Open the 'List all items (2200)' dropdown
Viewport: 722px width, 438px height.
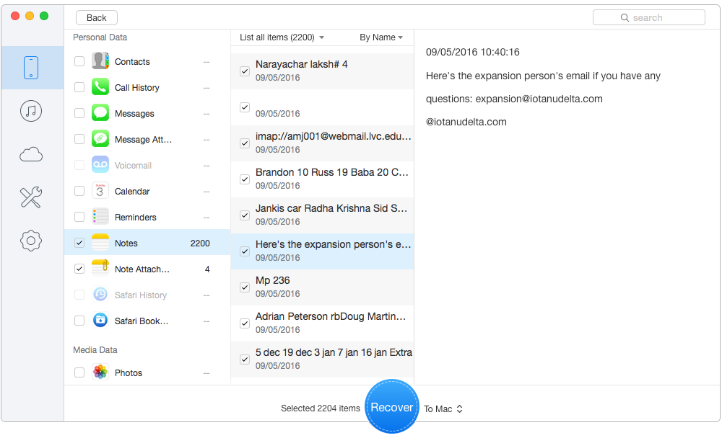(282, 37)
